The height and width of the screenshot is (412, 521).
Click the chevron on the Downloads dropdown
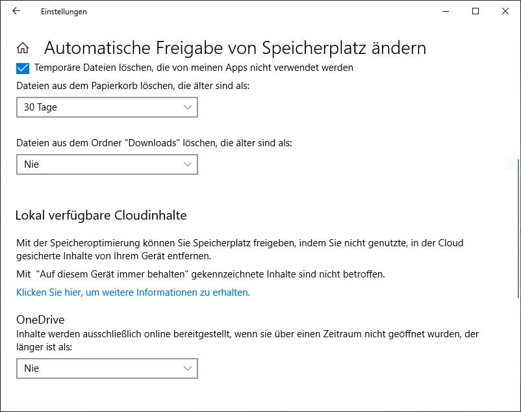(188, 164)
